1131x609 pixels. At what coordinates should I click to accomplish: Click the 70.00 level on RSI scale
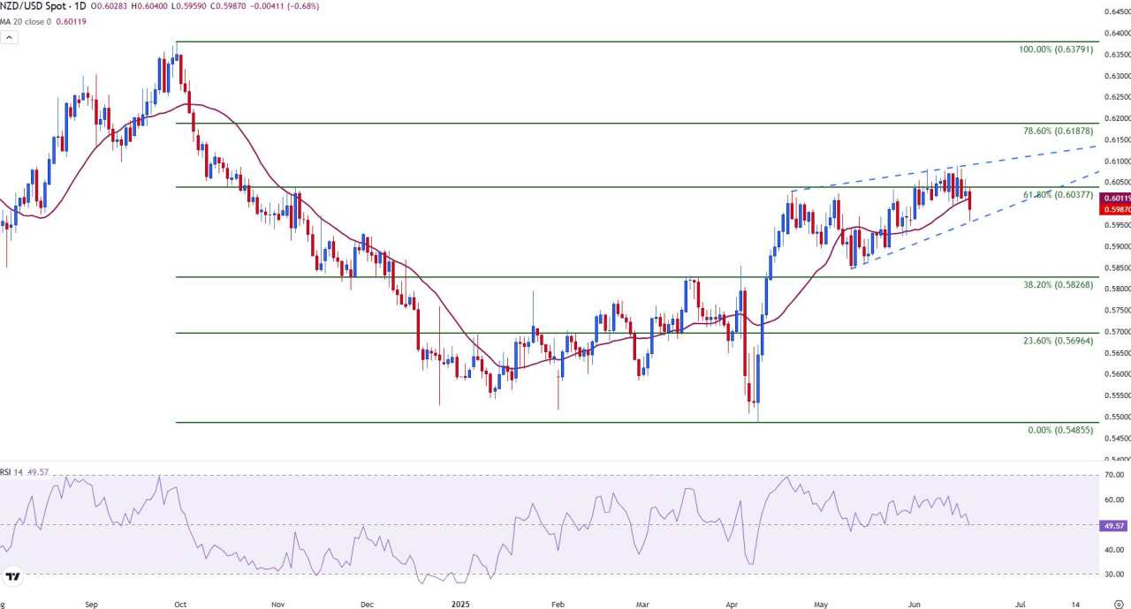[1115, 475]
